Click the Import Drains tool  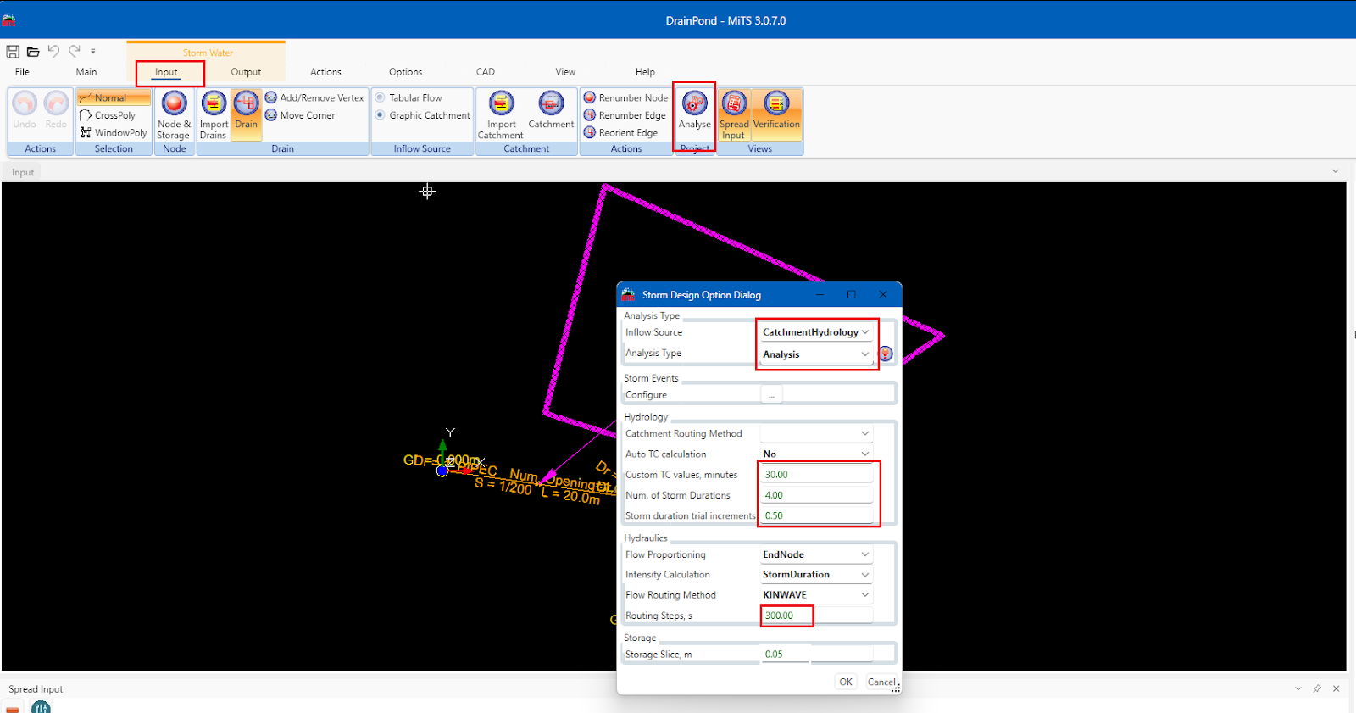coord(214,115)
